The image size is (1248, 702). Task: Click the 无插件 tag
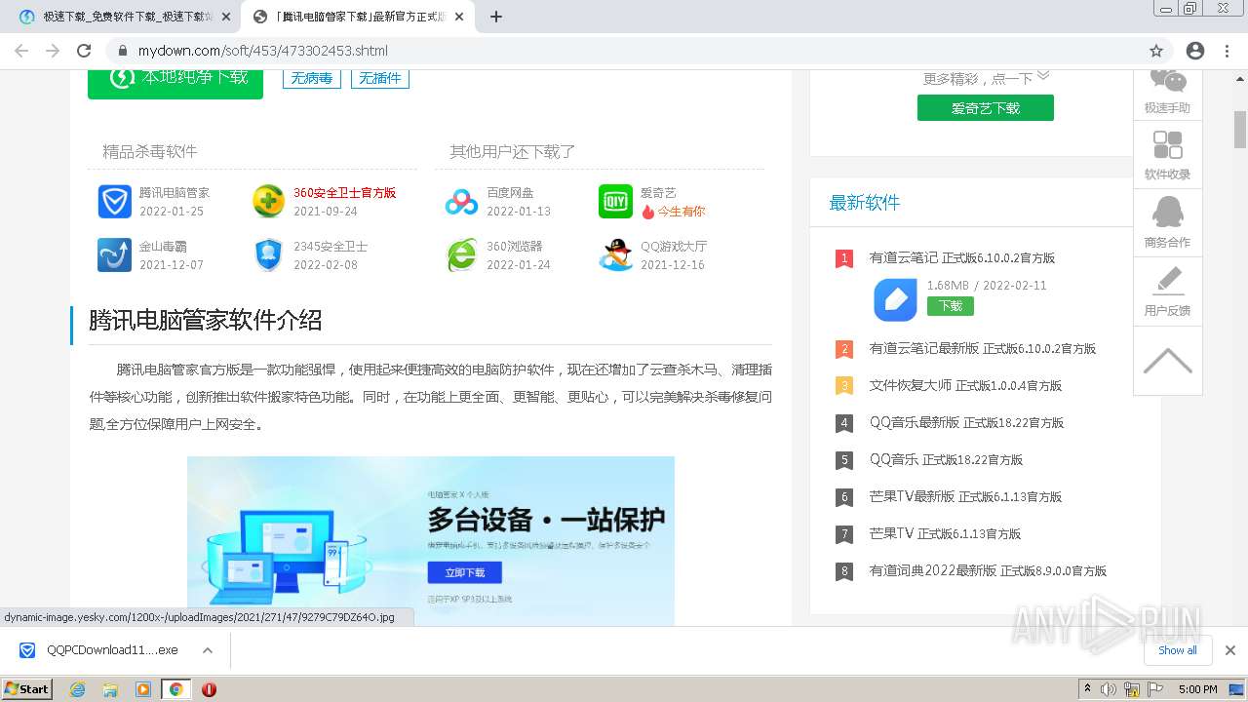click(380, 78)
